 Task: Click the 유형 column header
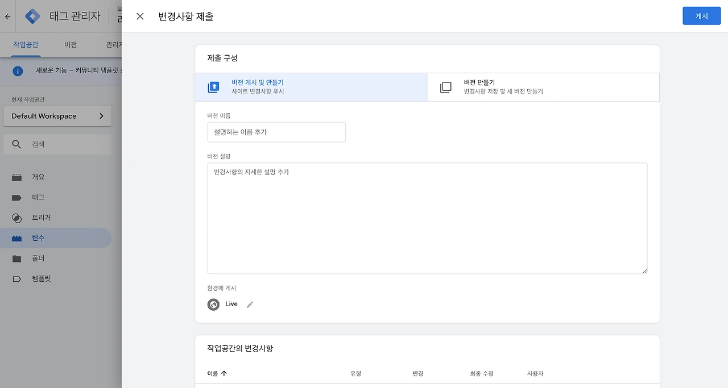coord(356,373)
